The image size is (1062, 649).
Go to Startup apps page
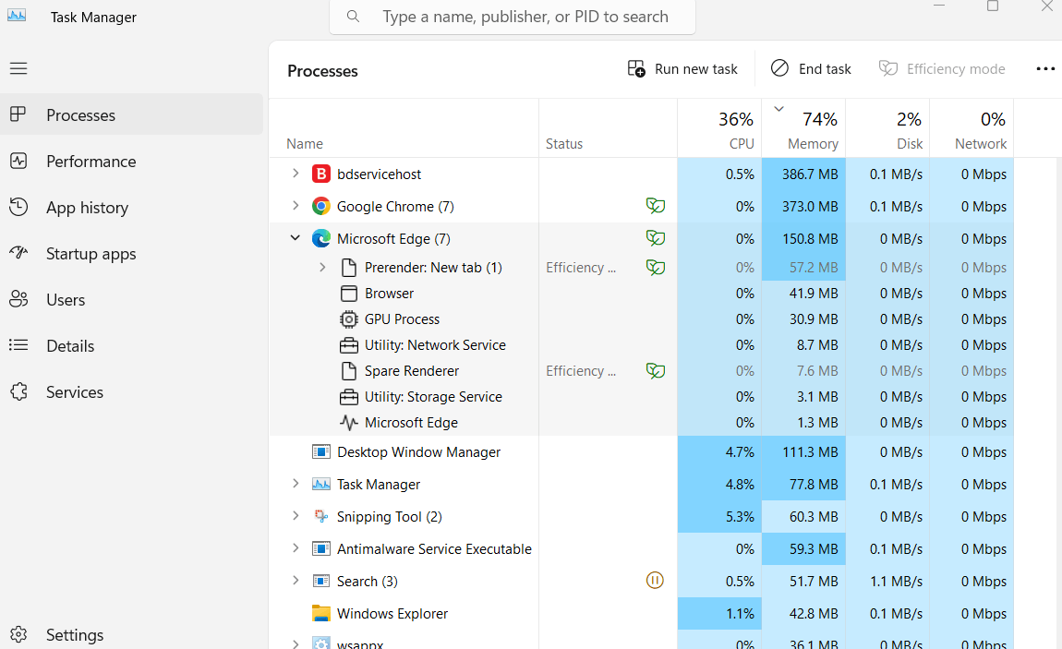(132, 254)
